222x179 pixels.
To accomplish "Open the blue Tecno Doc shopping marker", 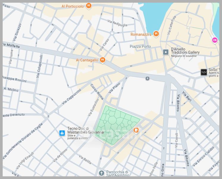I will click(x=62, y=133).
